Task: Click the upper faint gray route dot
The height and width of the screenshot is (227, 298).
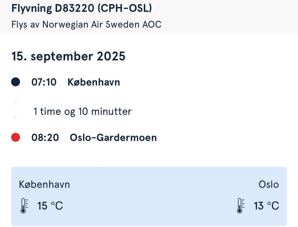Action: [15, 103]
